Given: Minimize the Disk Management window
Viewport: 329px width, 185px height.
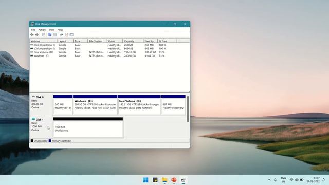Looking at the screenshot, I should pyautogui.click(x=165, y=24).
